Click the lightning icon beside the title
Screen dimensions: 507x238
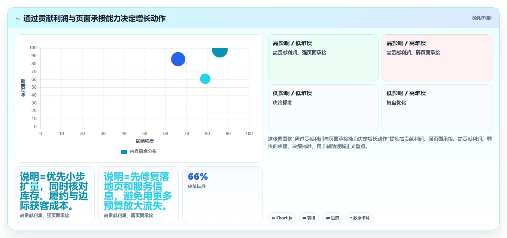click(x=18, y=19)
